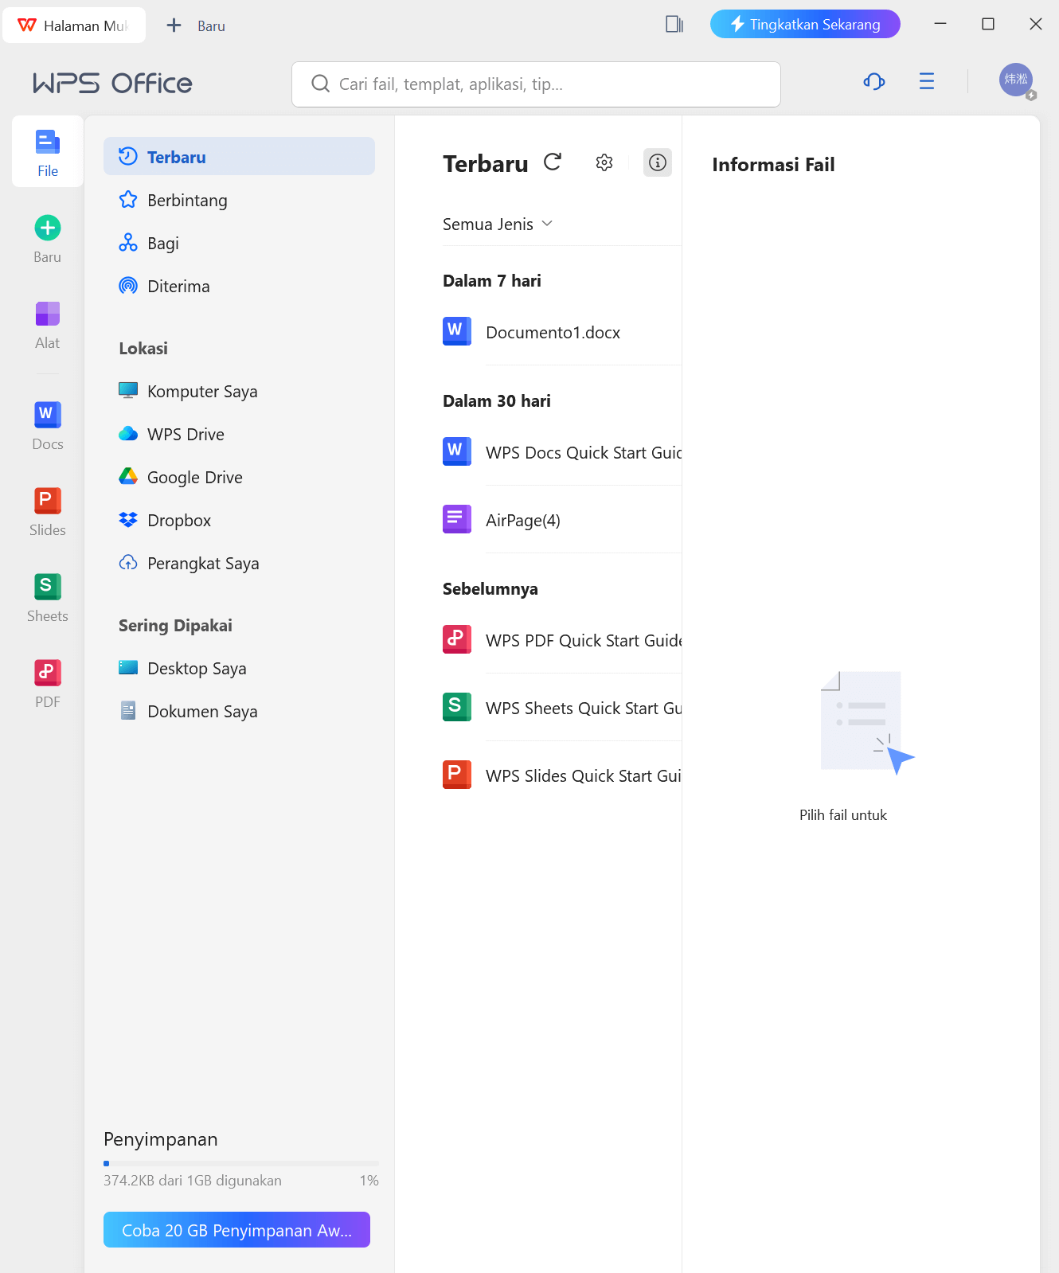
Task: Click the WPS PDF Quick Start Guide icon
Action: click(457, 639)
